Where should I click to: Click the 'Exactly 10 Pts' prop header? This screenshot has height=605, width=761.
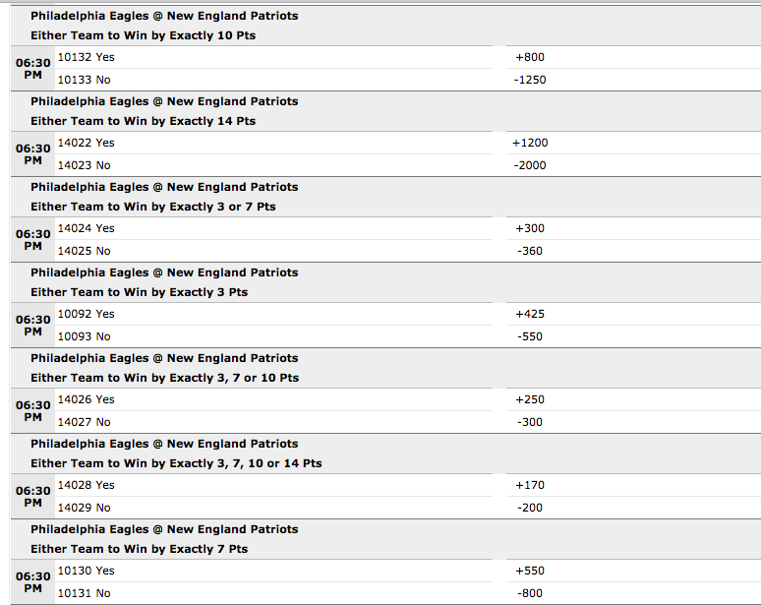[144, 35]
